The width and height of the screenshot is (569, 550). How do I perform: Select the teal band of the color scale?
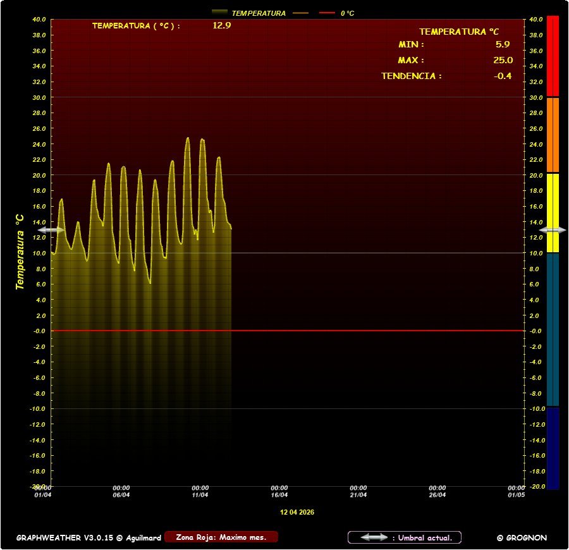coord(553,329)
